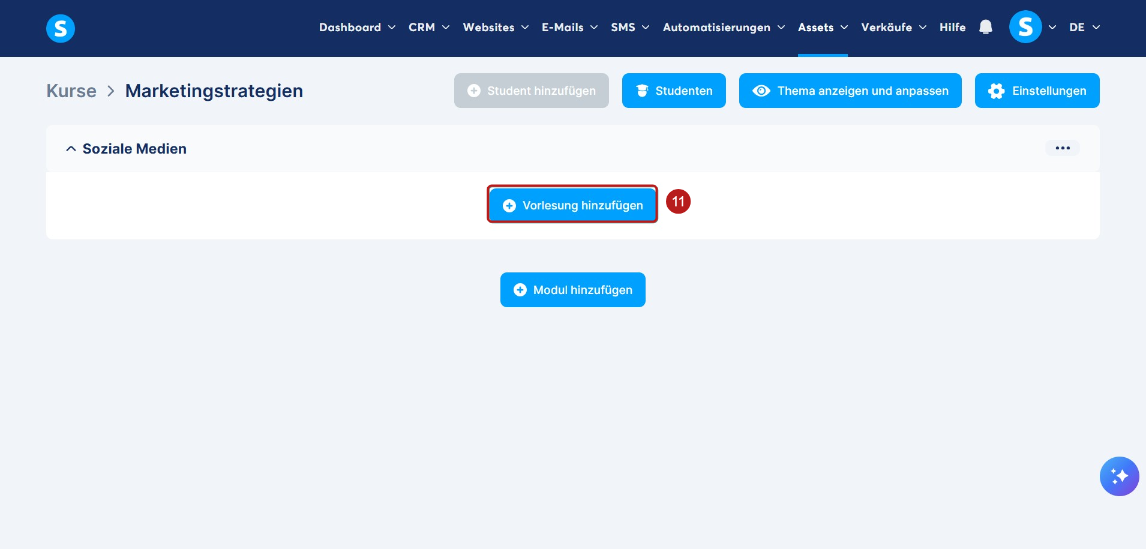Launch the AI assistant sparkle button
The image size is (1146, 549).
point(1119,476)
